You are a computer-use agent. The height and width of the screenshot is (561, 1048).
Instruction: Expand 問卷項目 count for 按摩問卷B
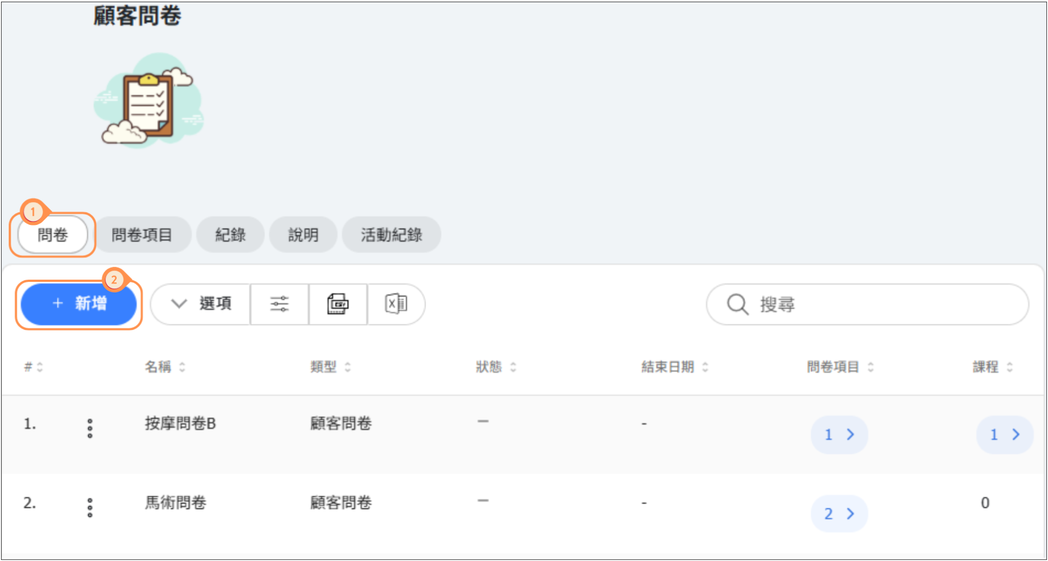(x=839, y=435)
